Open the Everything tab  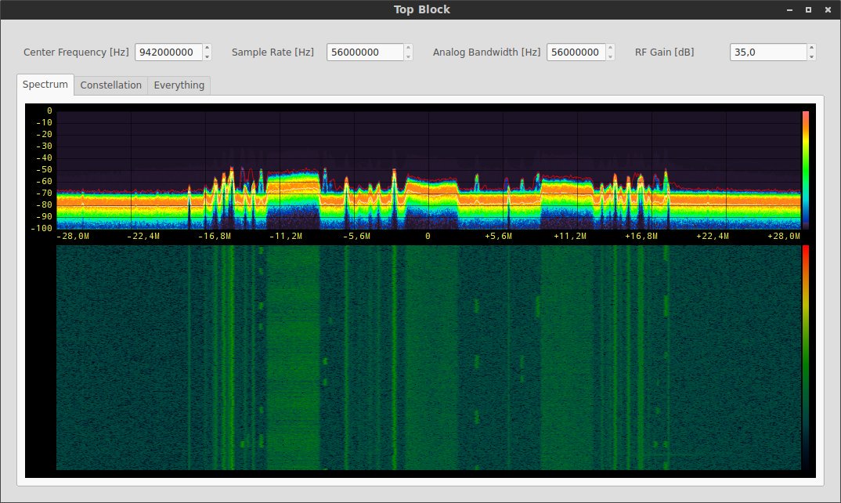pyautogui.click(x=179, y=85)
